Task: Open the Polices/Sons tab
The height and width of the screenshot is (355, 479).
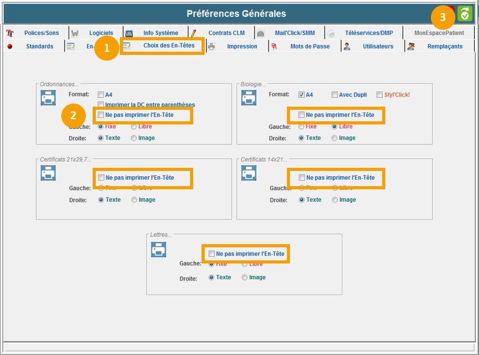Action: (x=41, y=33)
